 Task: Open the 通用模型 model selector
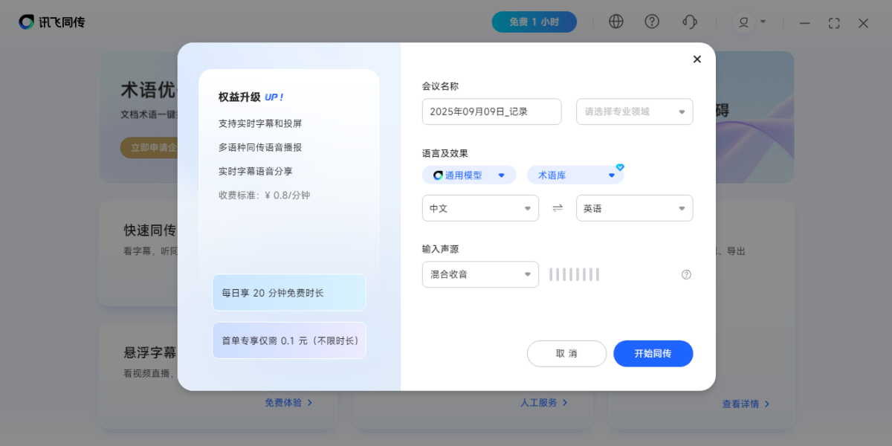coord(469,175)
